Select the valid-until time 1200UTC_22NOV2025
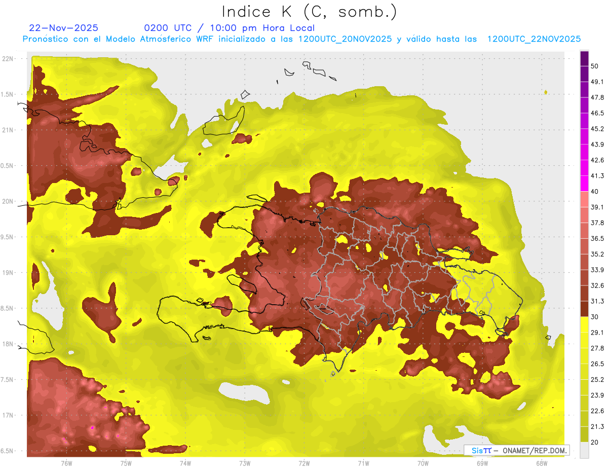The width and height of the screenshot is (608, 470). tap(534, 39)
